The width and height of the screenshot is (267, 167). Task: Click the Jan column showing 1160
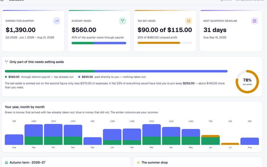point(112,137)
